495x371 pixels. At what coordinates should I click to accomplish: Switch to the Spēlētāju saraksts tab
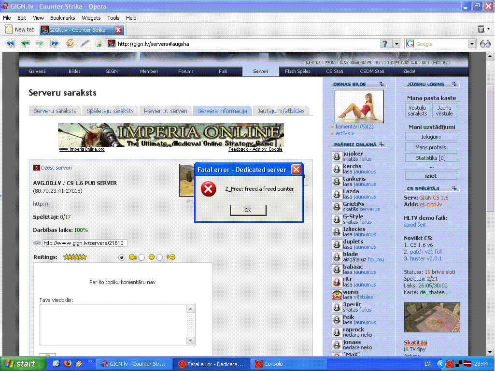coord(110,111)
